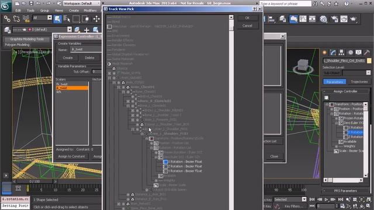Click the Save File icon in quick access toolbar
The image size is (374, 210).
coord(31,3)
